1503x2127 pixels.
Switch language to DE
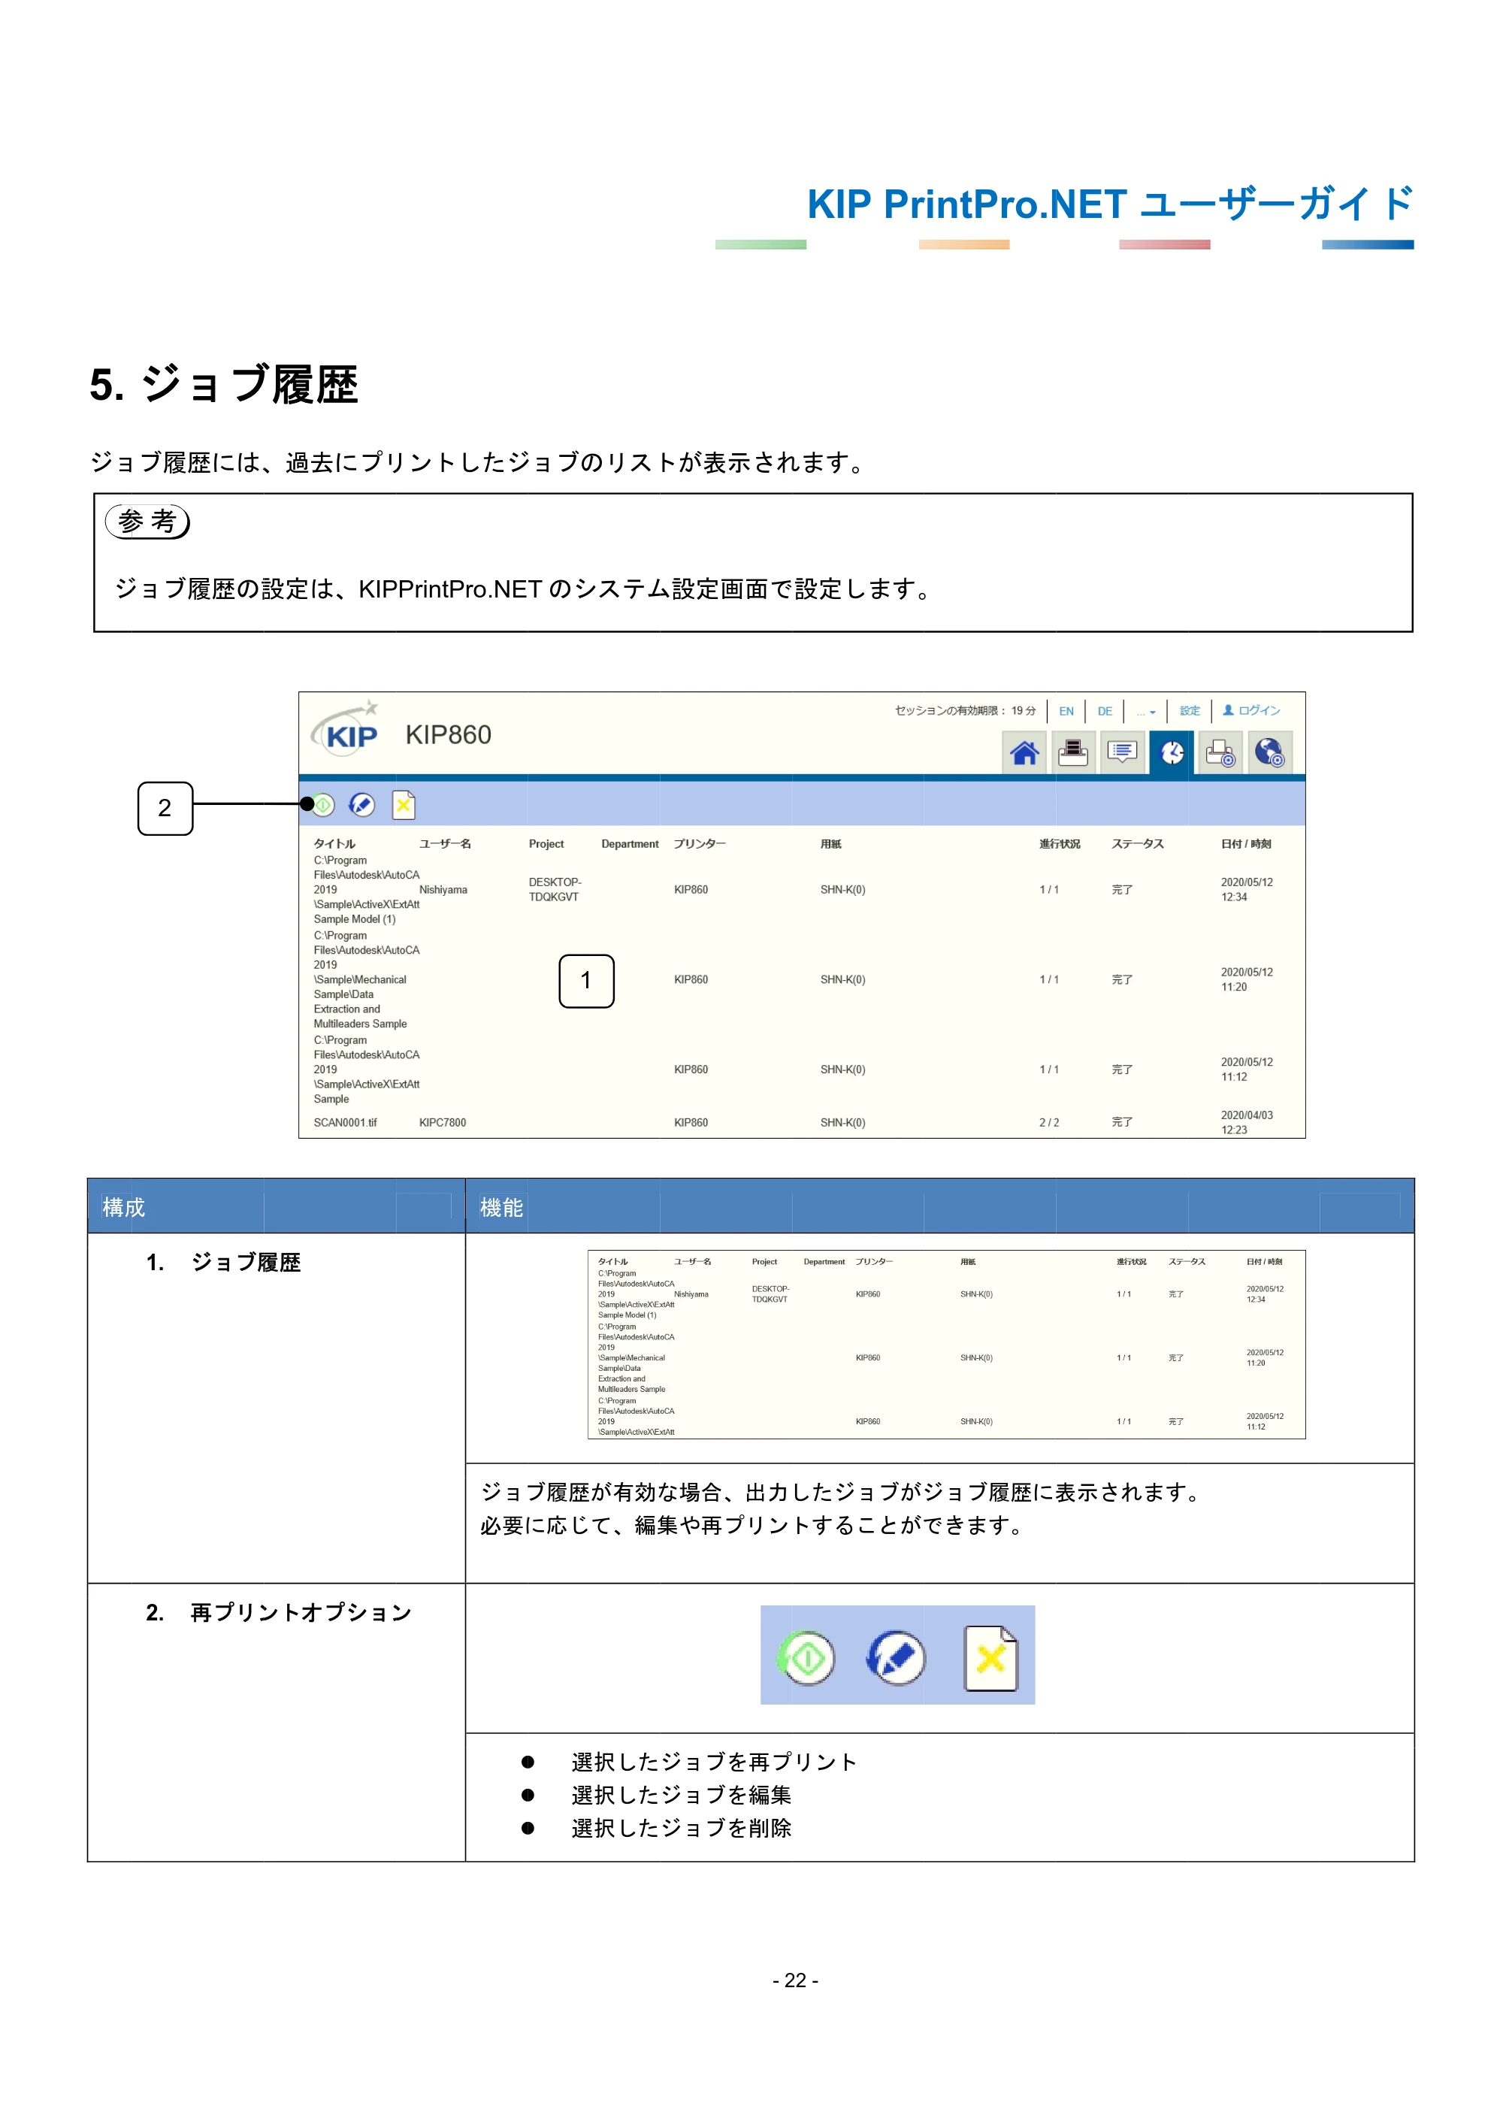click(1105, 712)
